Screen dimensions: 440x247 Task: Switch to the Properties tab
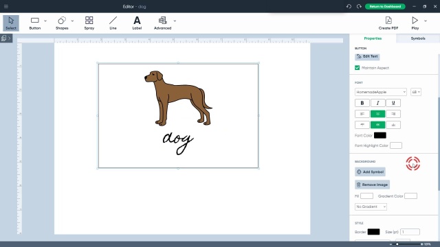pyautogui.click(x=373, y=38)
